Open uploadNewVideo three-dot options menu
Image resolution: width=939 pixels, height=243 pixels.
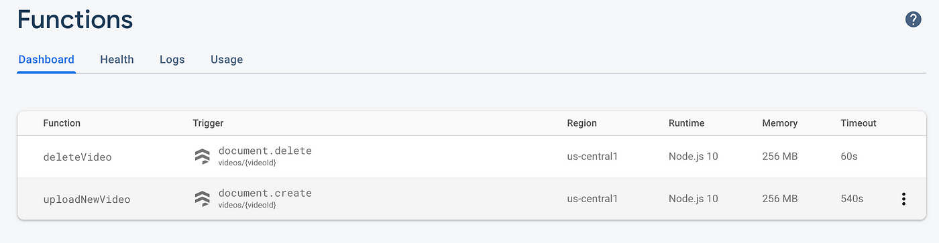(903, 199)
